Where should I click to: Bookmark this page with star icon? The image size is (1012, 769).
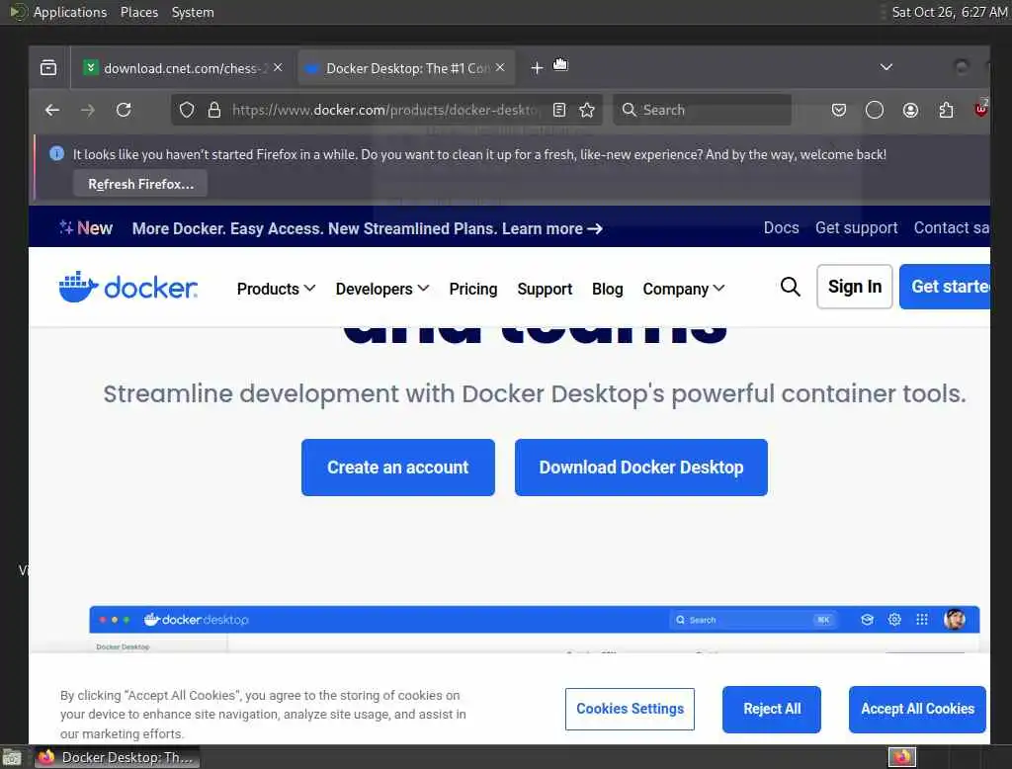pos(587,111)
